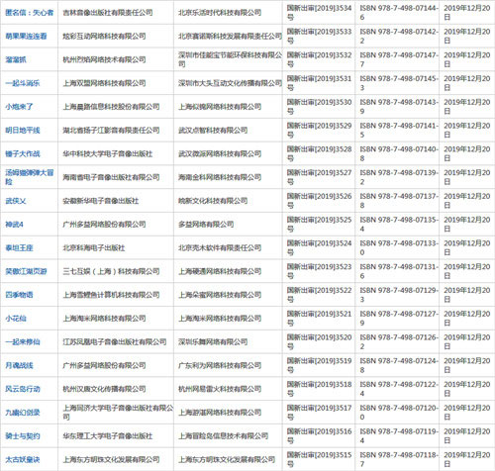Visit the 月魂战线 game entry

click(x=19, y=365)
